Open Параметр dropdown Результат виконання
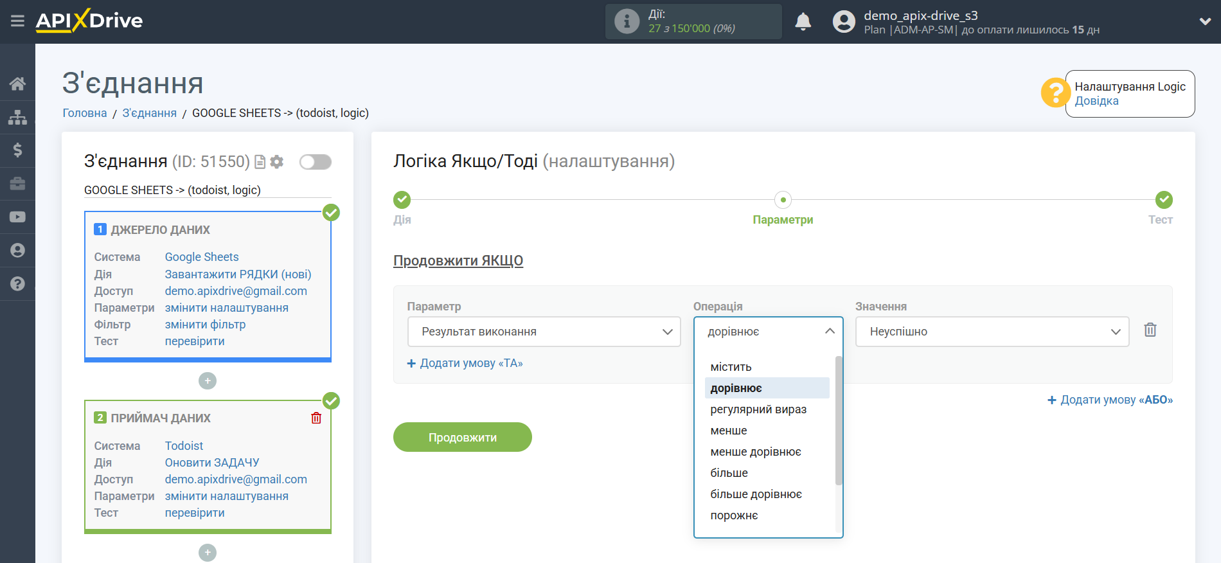The image size is (1221, 563). pos(544,332)
